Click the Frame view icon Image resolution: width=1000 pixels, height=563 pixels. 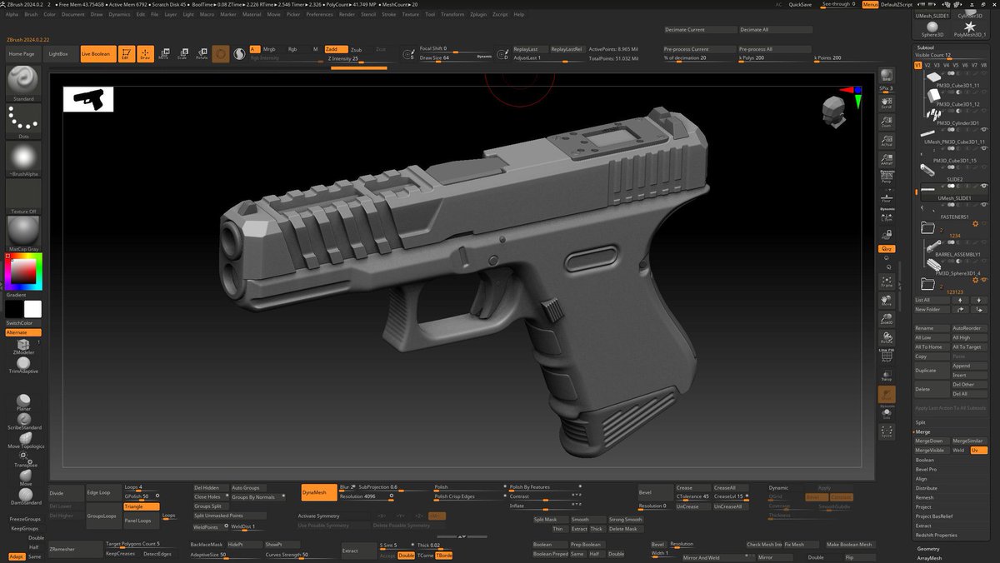pos(887,281)
